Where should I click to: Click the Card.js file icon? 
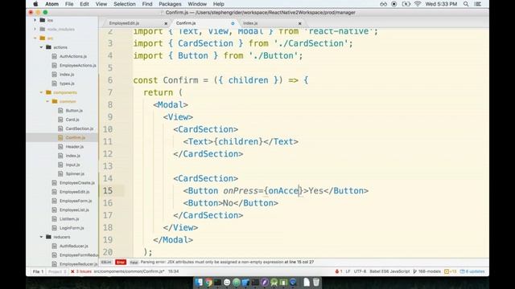[60, 120]
